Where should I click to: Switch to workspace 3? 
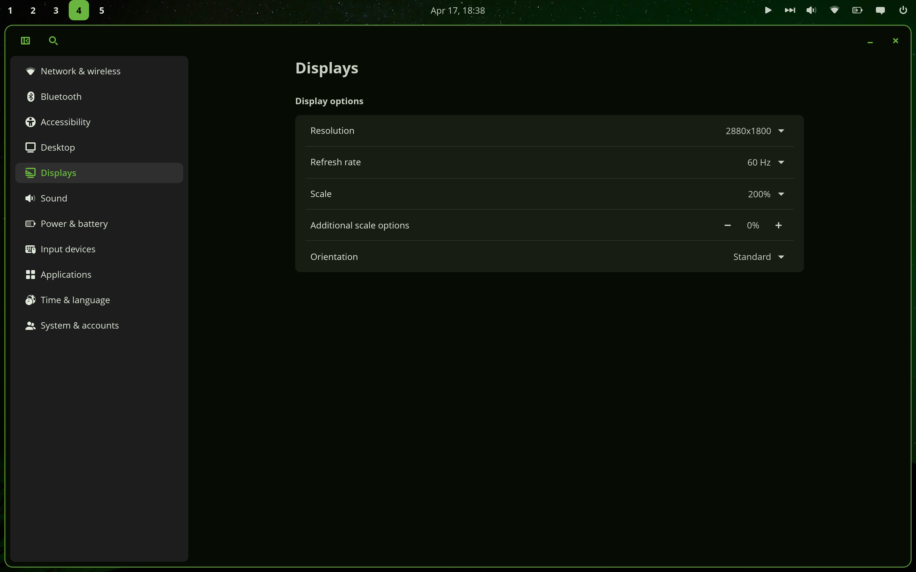coord(56,10)
